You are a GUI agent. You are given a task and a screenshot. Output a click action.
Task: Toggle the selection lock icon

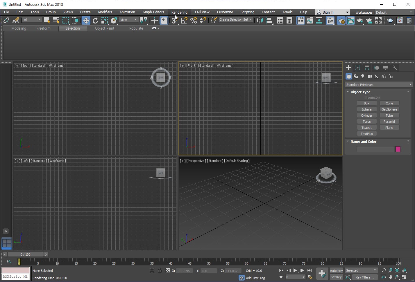point(160,270)
